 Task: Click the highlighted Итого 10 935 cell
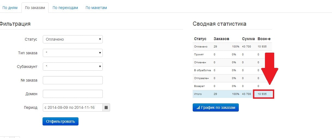click(263, 94)
